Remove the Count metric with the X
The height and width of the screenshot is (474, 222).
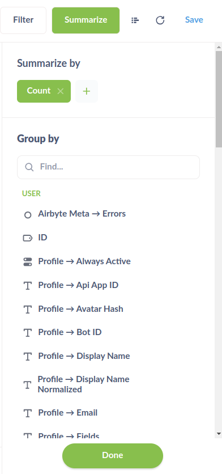pos(61,91)
